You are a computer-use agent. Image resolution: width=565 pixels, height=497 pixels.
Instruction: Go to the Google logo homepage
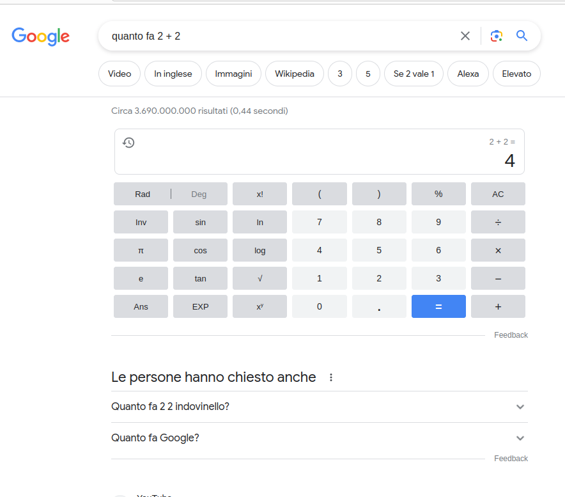pos(41,36)
